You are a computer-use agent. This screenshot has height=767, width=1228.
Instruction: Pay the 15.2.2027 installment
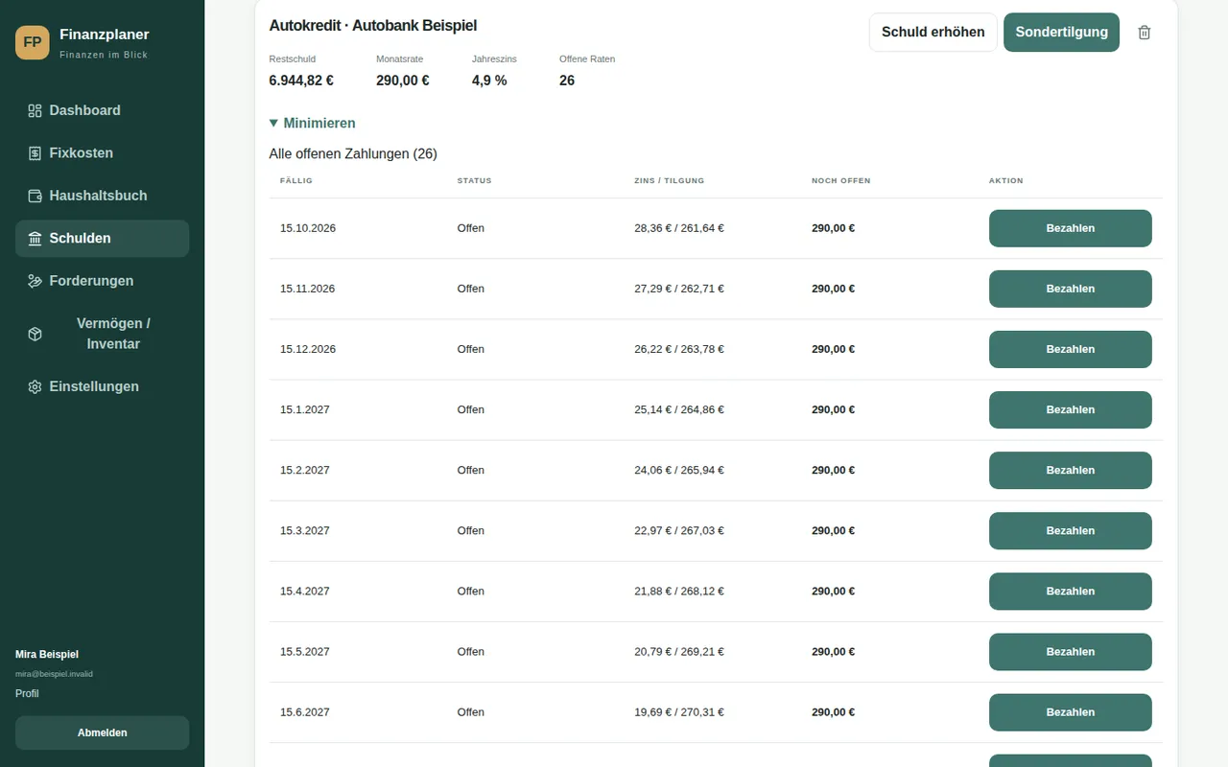pyautogui.click(x=1071, y=470)
